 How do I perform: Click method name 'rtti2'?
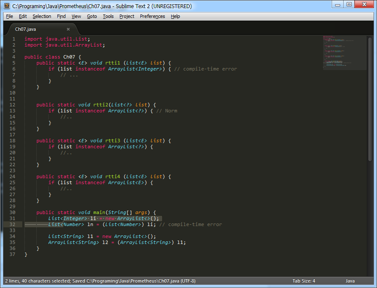point(101,105)
